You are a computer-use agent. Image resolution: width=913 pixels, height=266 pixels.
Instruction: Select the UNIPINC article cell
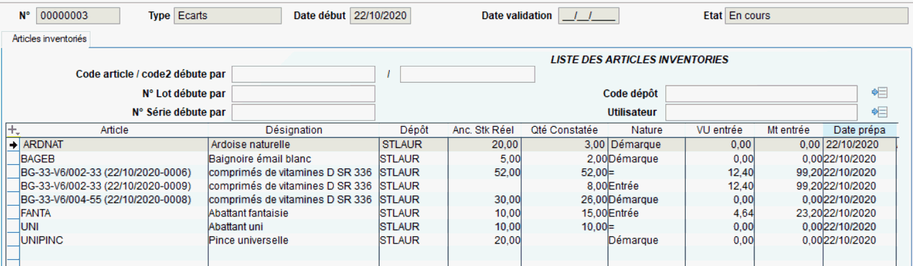point(114,240)
